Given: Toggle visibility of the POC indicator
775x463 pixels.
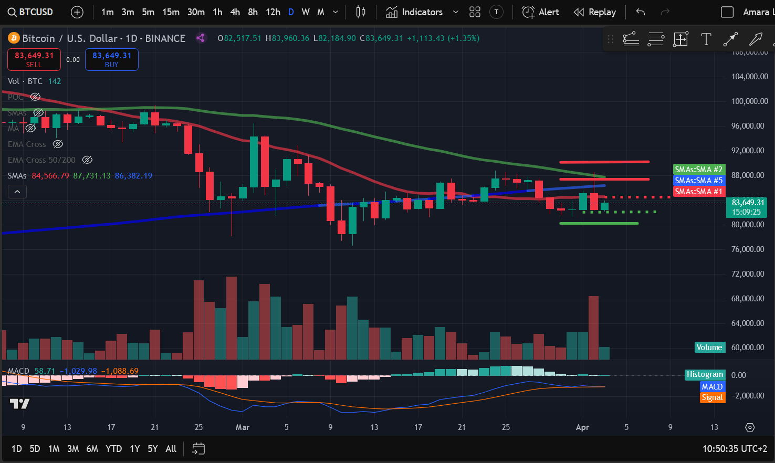Looking at the screenshot, I should [35, 97].
